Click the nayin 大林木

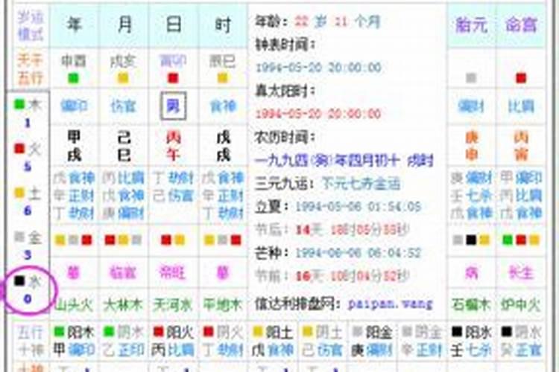tap(123, 305)
